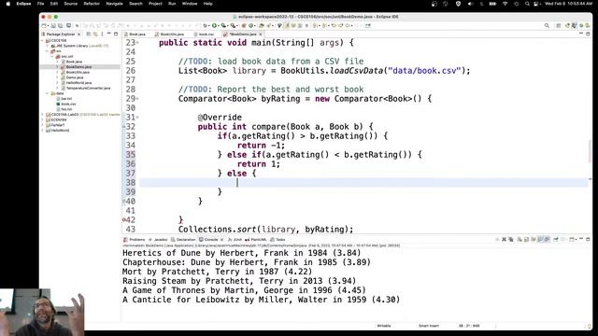Collapse the src folder node

pos(48,51)
